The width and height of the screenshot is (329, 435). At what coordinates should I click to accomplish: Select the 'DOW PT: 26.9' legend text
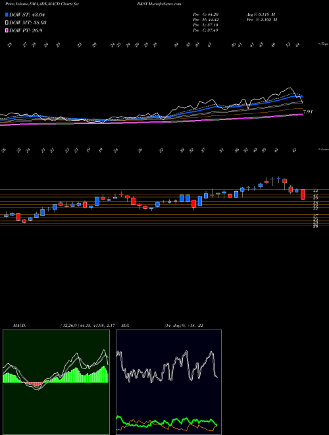[26, 30]
